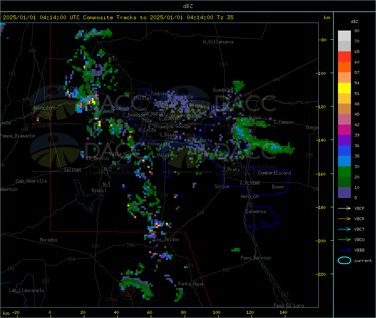Click the 100 km horizontal axis tick
The width and height of the screenshot is (376, 318).
pos(216,312)
